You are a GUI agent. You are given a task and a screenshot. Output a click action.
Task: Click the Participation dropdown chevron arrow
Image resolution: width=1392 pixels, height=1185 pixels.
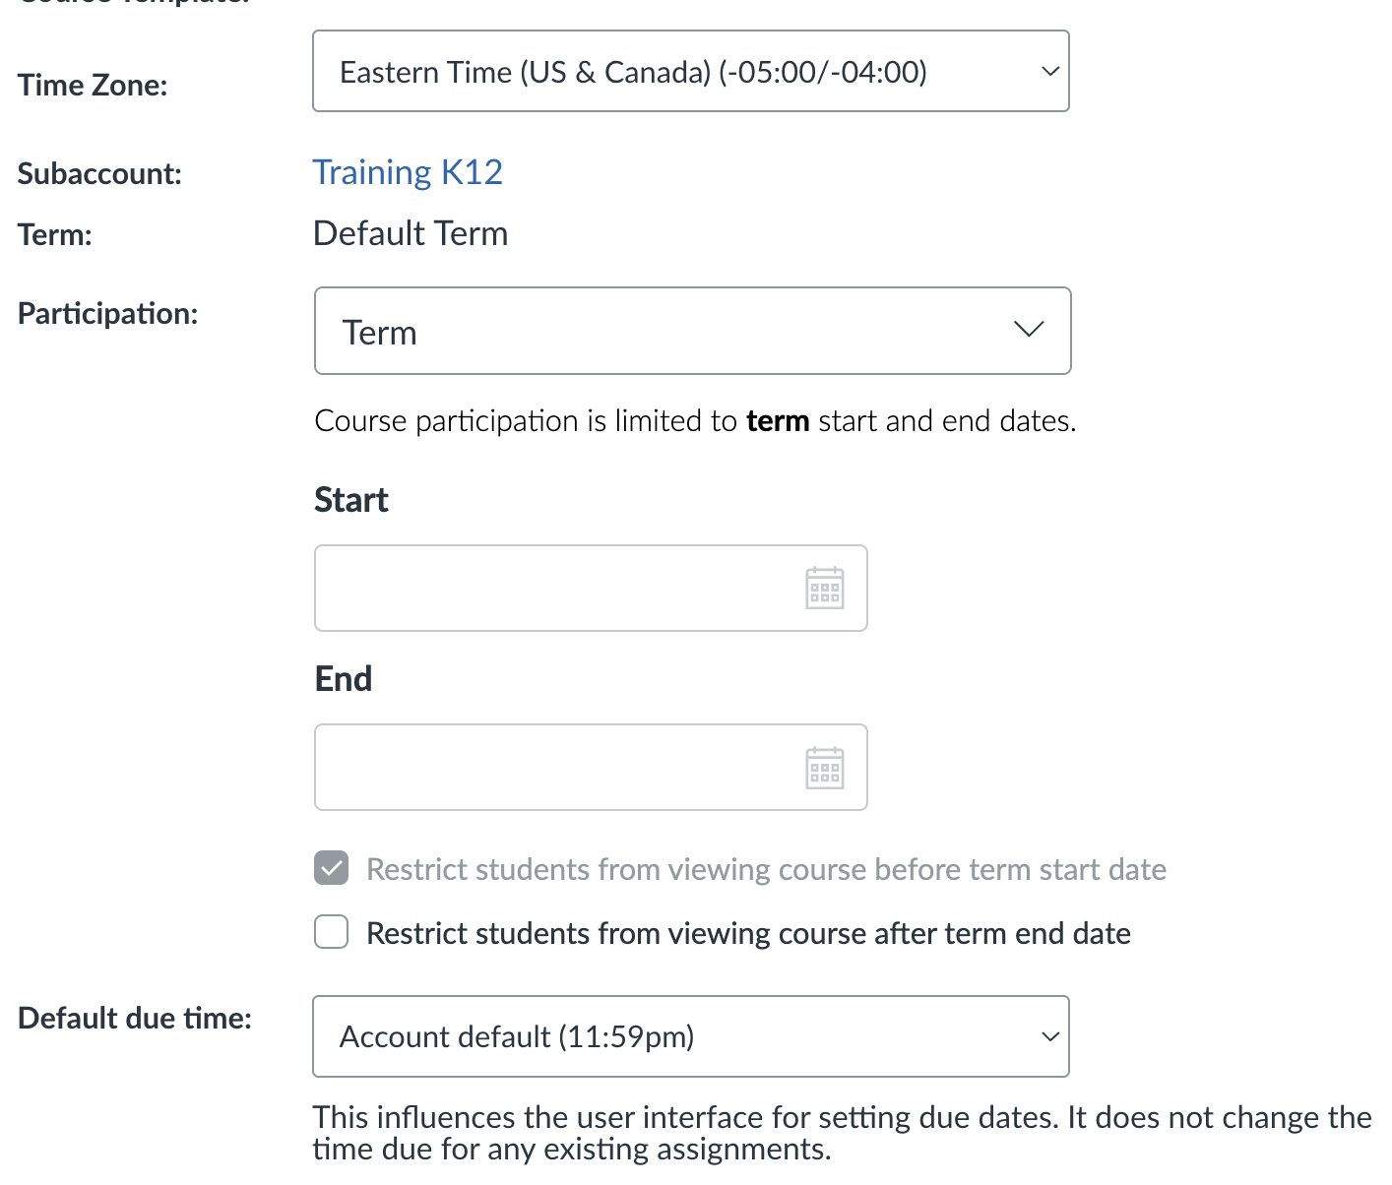coord(1028,330)
